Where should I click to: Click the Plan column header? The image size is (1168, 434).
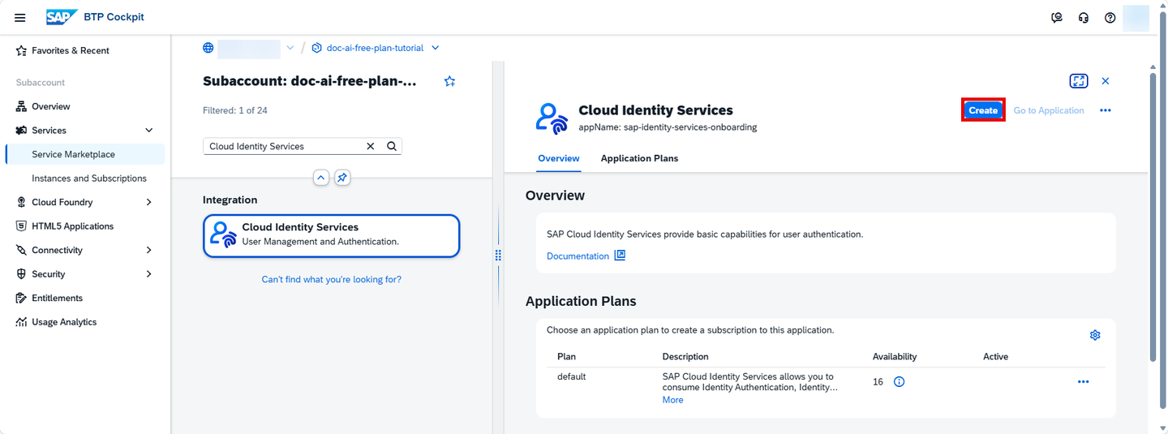coord(567,357)
